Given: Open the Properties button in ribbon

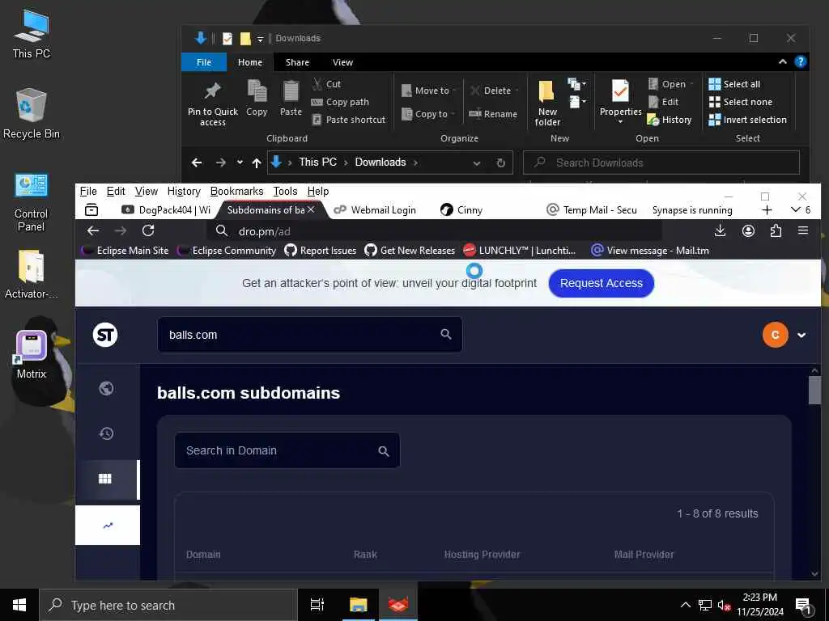Looking at the screenshot, I should [x=620, y=101].
